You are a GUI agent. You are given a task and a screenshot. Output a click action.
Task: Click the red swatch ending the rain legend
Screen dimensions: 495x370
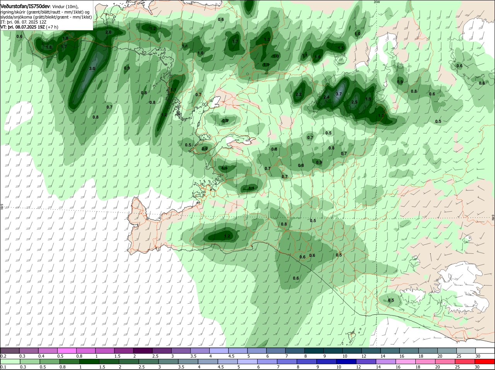click(485, 362)
